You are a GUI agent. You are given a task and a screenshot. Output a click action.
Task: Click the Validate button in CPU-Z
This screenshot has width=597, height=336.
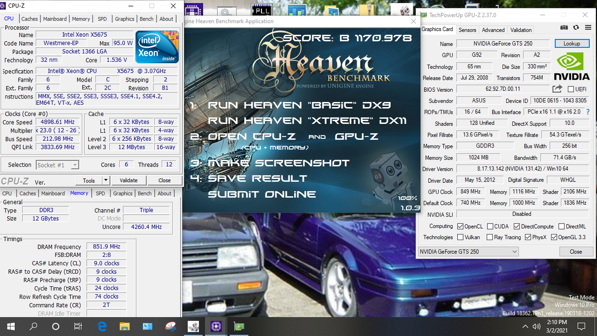[x=128, y=180]
